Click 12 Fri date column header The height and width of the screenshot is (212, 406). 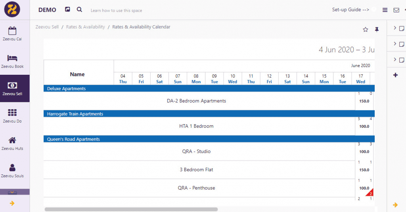tap(269, 79)
